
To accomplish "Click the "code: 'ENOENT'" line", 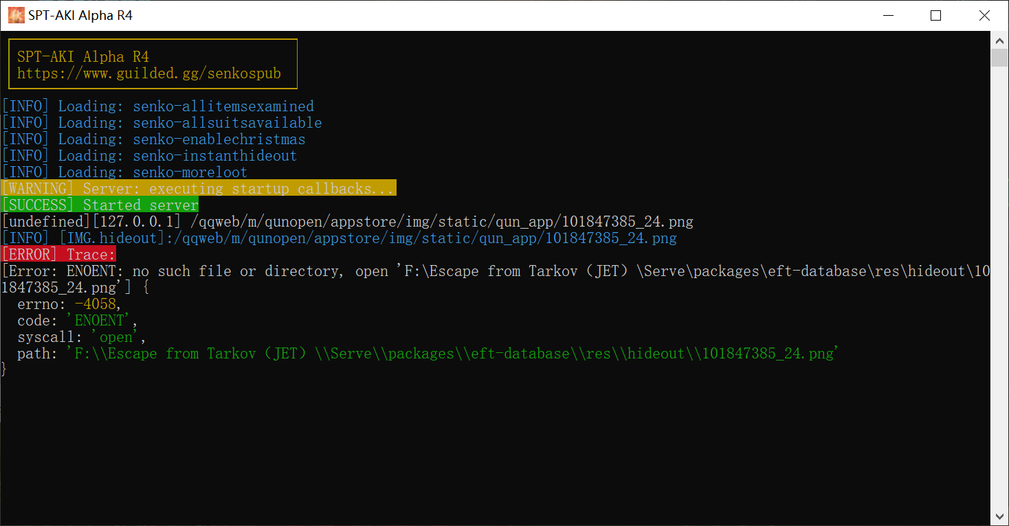I will pos(78,321).
